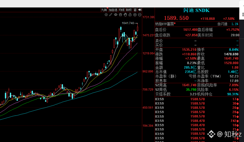Click trade row with volume 742
Viewport: 244px width, 142px height.
click(x=197, y=121)
